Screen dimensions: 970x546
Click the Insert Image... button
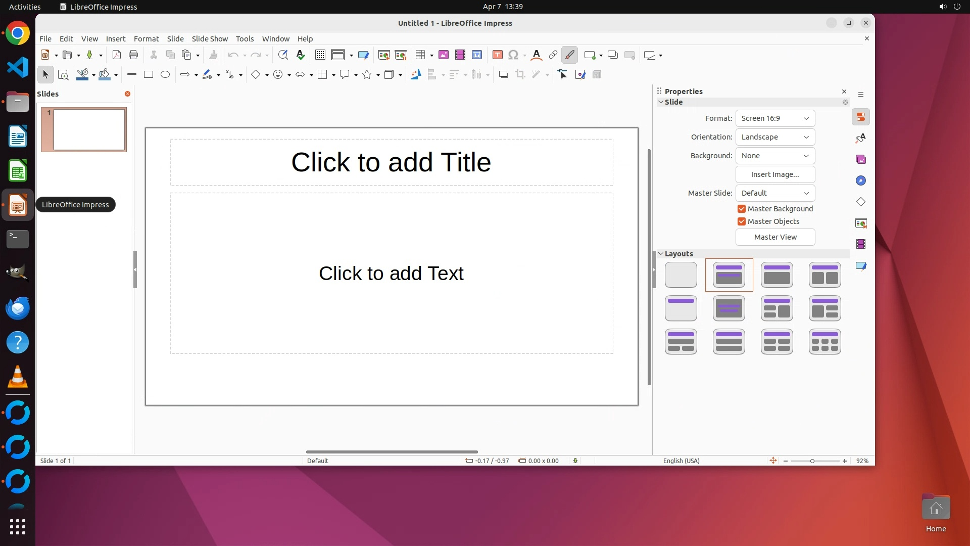775,174
